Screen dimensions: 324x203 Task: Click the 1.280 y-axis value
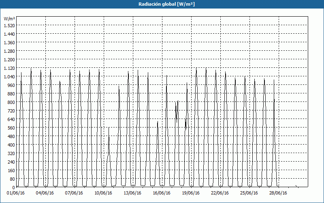pyautogui.click(x=9, y=51)
